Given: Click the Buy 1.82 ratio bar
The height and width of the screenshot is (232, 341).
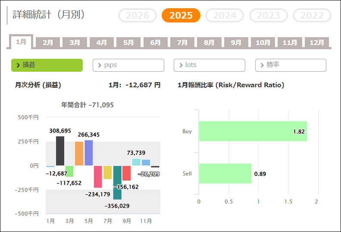Looking at the screenshot, I should tap(253, 131).
